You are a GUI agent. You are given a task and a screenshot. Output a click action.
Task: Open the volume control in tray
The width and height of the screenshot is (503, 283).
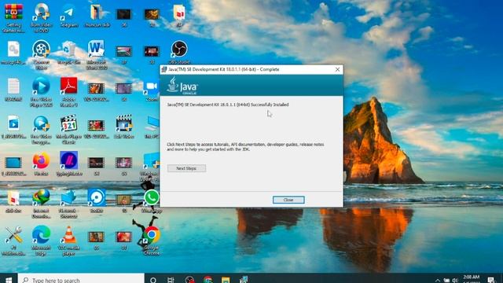click(455, 280)
